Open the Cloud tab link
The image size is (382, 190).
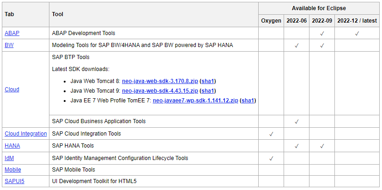coord(12,89)
